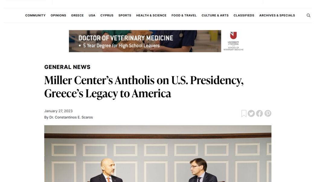This screenshot has height=182, width=314.
Task: Open the Food & Travel section
Action: [184, 15]
